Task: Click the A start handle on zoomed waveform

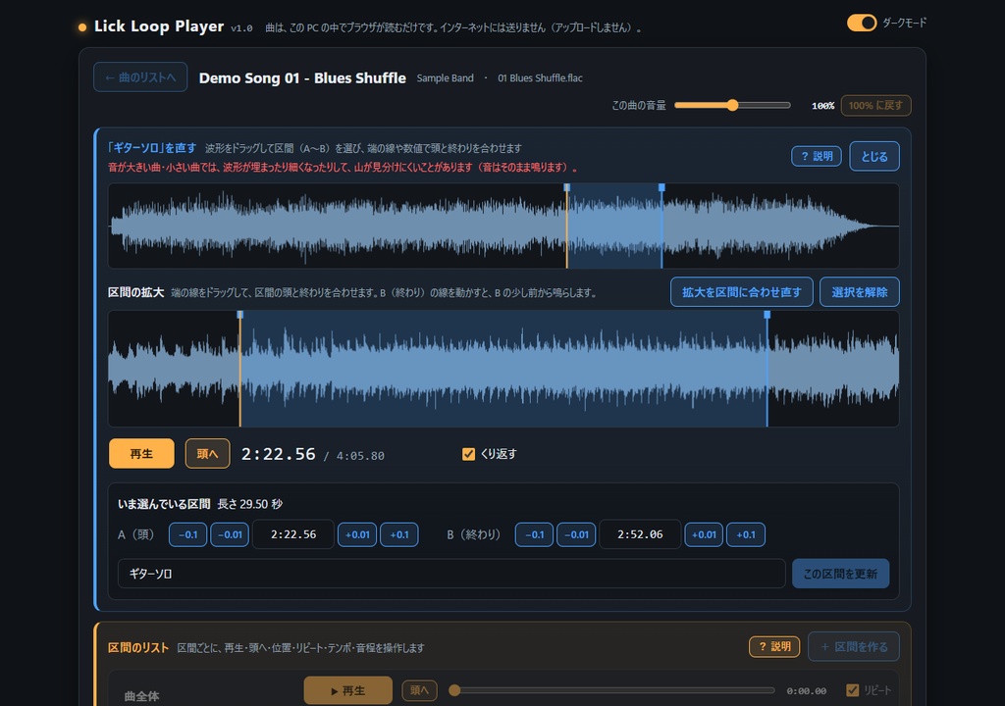Action: pyautogui.click(x=239, y=315)
